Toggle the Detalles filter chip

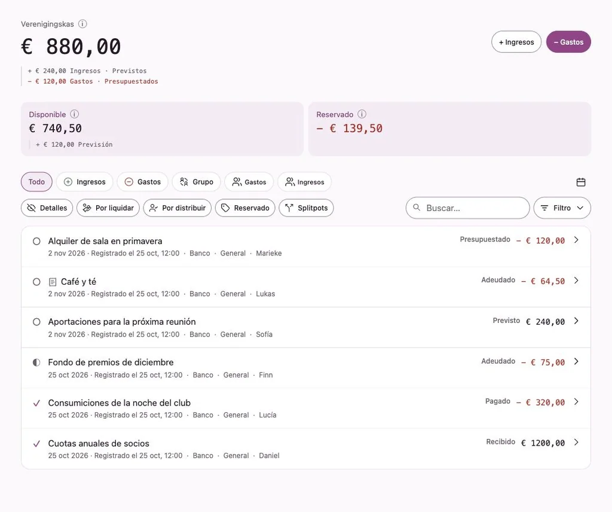point(47,208)
